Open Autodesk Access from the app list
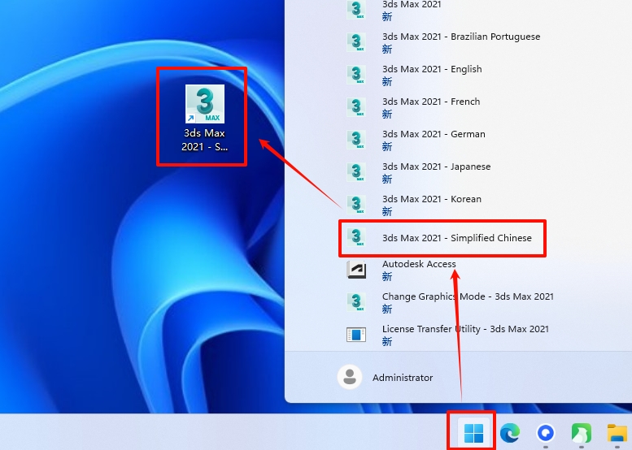Screen dimensions: 632x450 coord(419,265)
